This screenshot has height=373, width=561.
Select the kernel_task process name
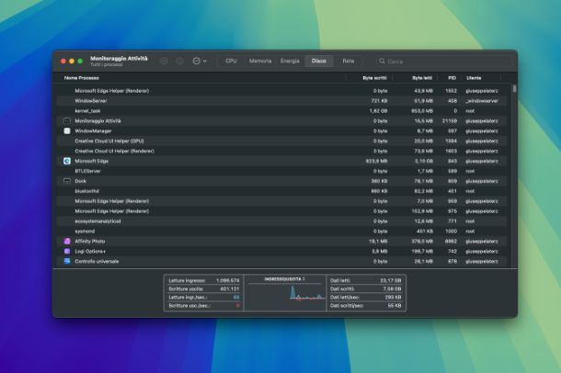(x=87, y=111)
